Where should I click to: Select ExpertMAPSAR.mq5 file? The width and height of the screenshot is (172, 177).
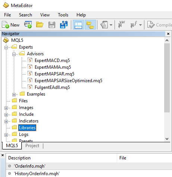click(54, 74)
